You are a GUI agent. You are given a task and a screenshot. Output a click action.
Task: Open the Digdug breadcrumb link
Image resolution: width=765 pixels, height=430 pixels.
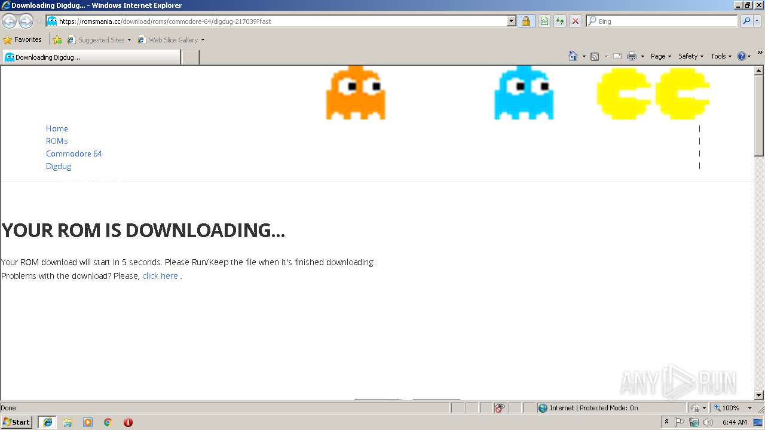[59, 166]
